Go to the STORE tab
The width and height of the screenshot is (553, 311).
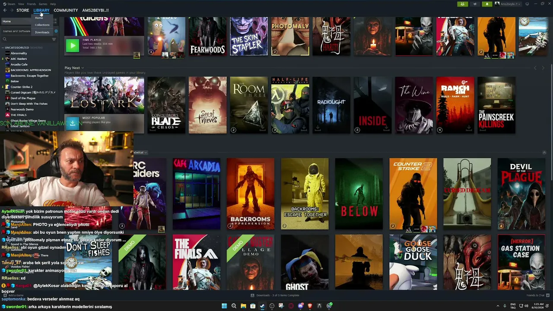[x=23, y=10]
